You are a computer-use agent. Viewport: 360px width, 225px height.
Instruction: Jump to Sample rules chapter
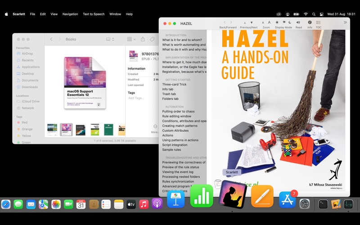[x=171, y=150]
